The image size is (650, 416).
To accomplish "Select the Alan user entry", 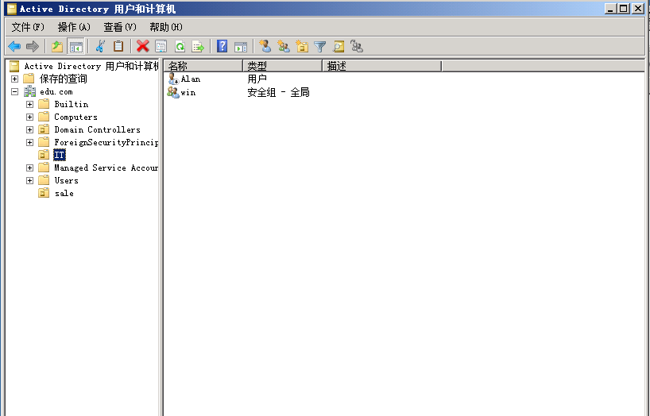I will click(190, 79).
